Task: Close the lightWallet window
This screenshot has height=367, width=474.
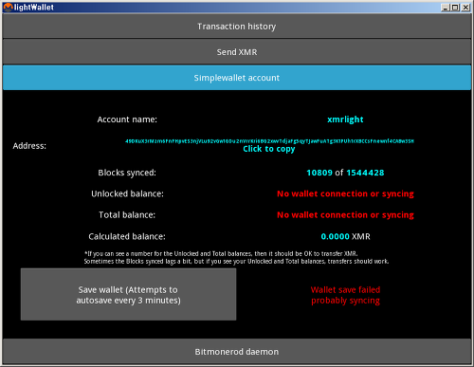Action: click(465, 8)
